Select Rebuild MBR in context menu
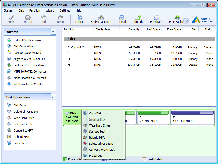Viewport: 218px width, 164px height. click(x=103, y=138)
